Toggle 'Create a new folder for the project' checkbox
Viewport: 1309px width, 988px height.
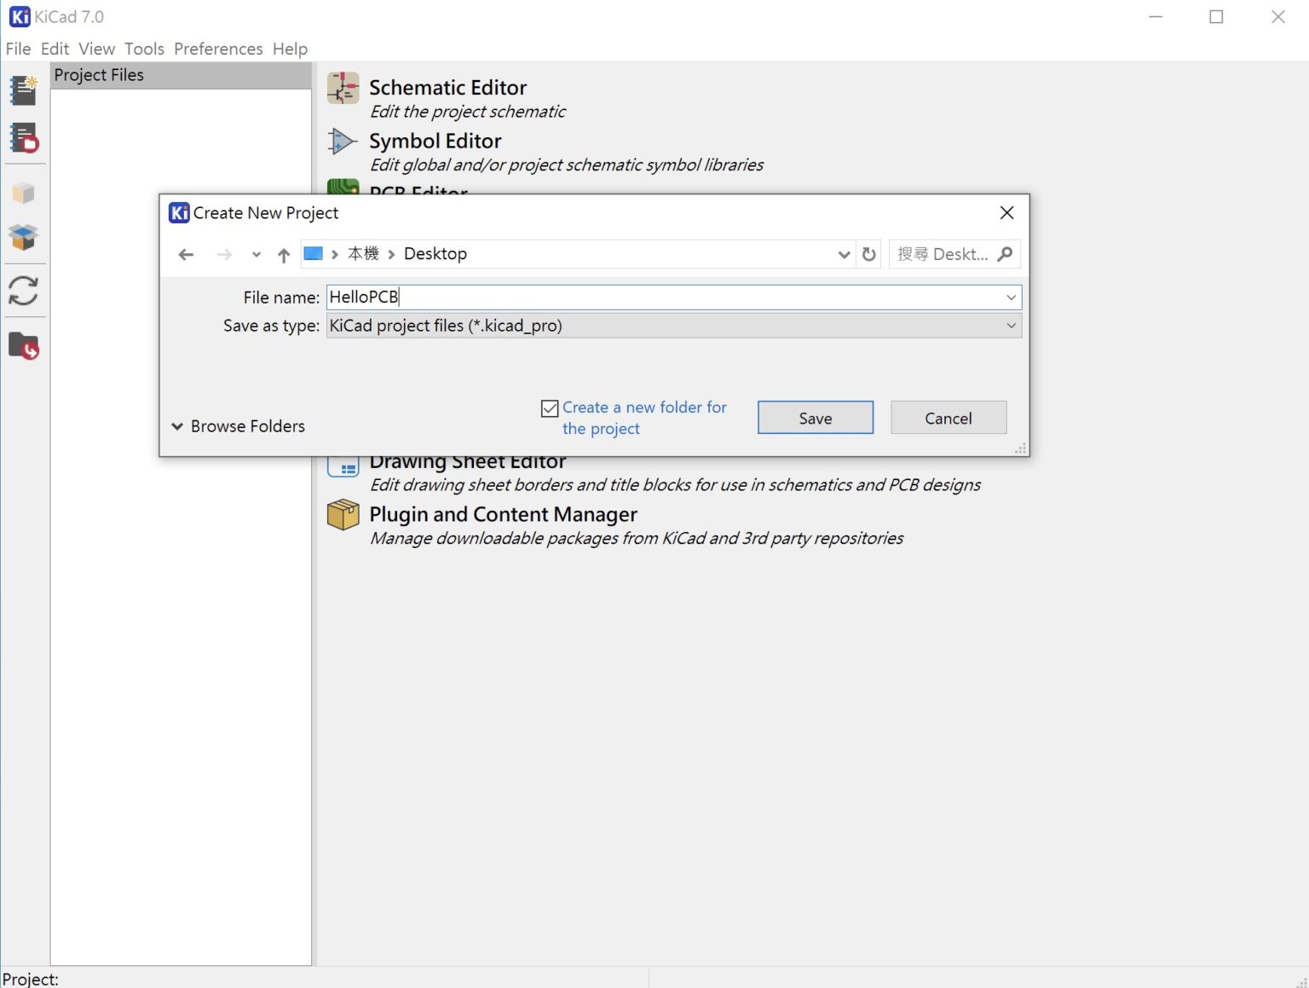550,408
